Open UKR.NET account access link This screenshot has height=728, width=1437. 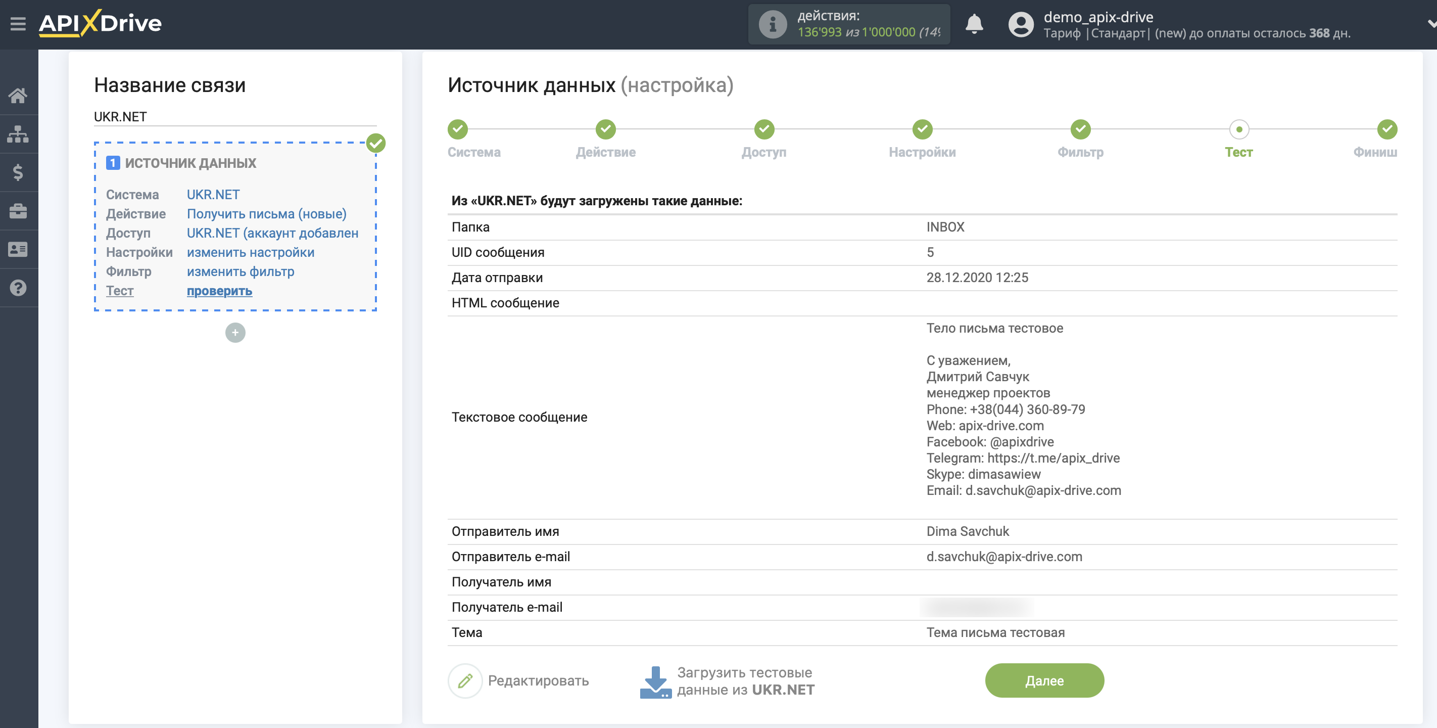[x=273, y=233]
